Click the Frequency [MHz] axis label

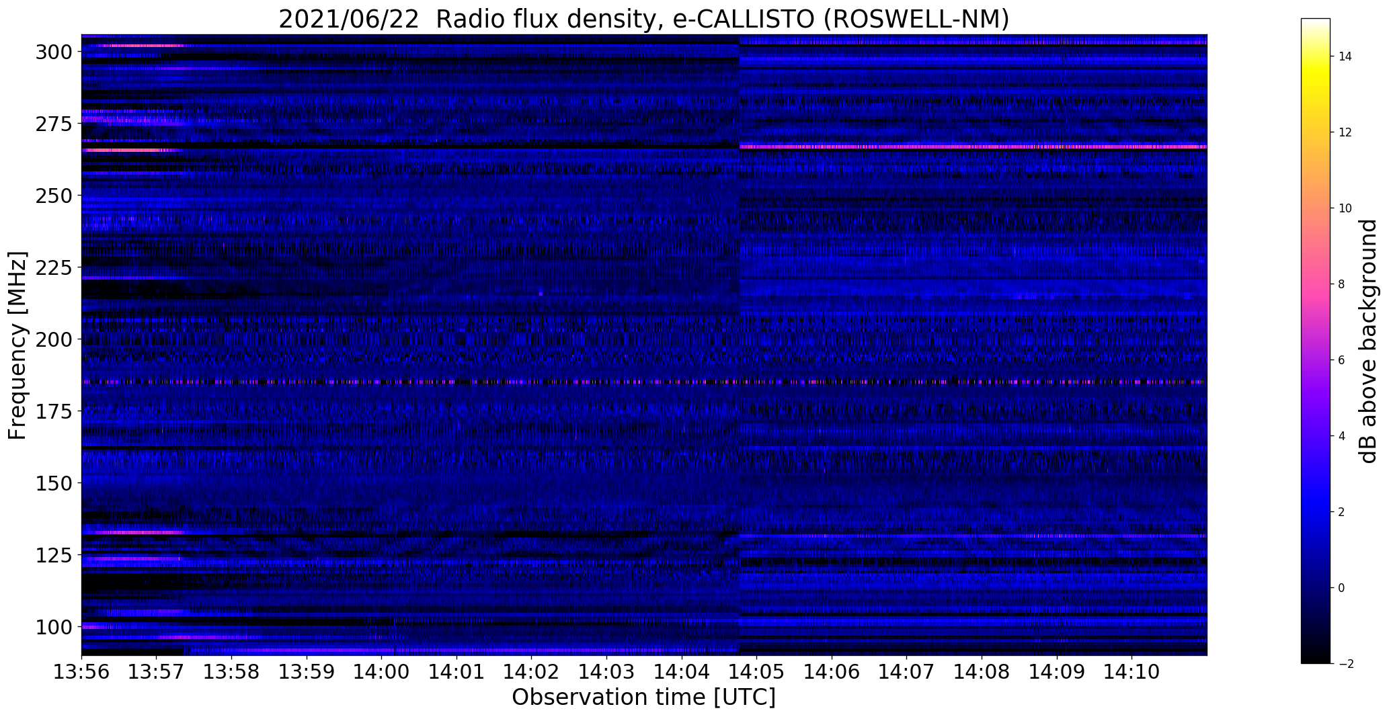coord(17,345)
